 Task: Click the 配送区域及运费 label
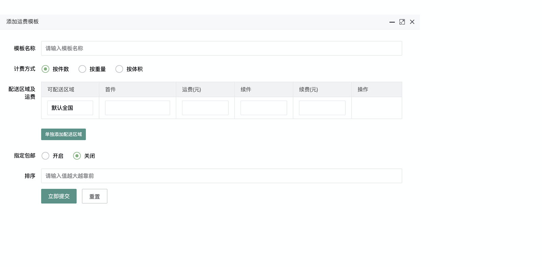(x=22, y=93)
